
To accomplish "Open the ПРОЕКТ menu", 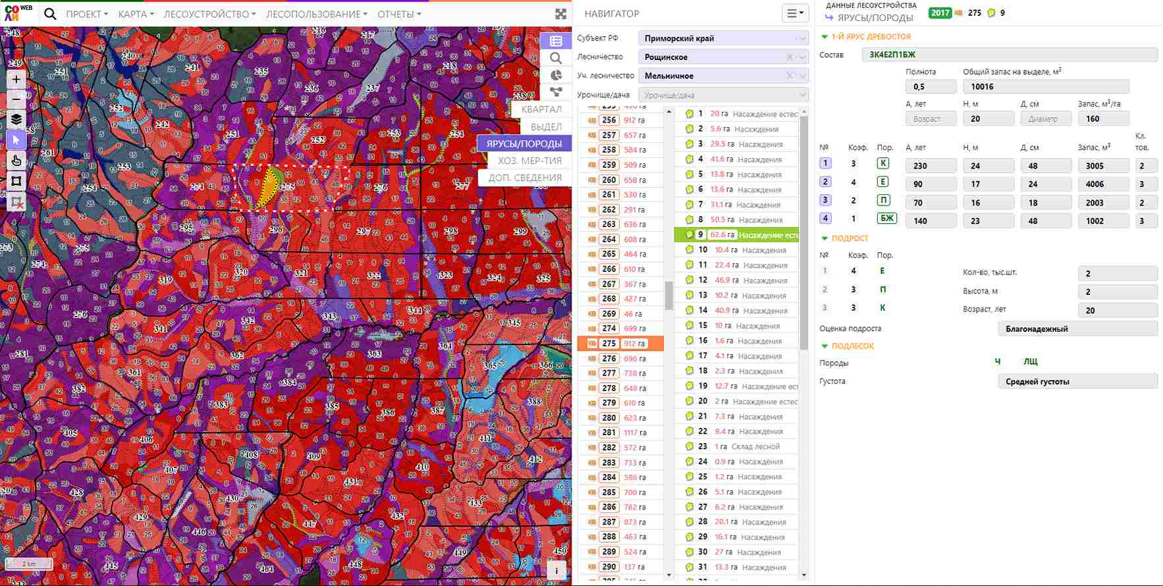I will click(x=87, y=14).
